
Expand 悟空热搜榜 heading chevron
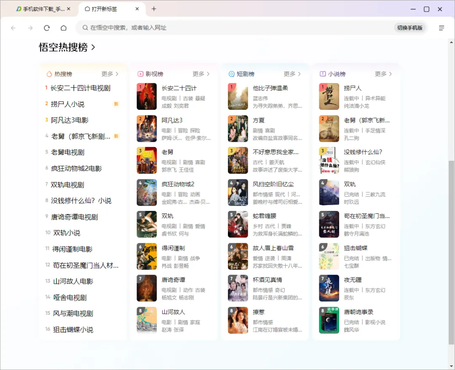click(x=93, y=47)
